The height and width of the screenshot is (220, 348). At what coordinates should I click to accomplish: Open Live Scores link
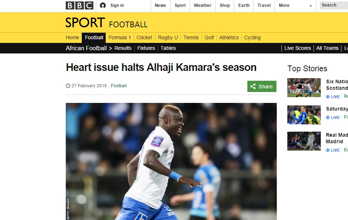pyautogui.click(x=298, y=48)
